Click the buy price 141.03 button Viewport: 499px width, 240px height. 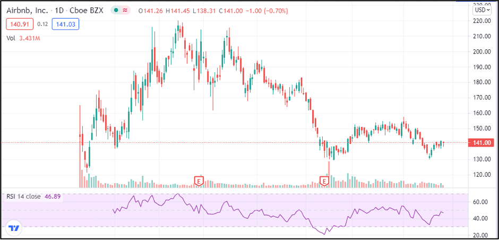coord(65,24)
